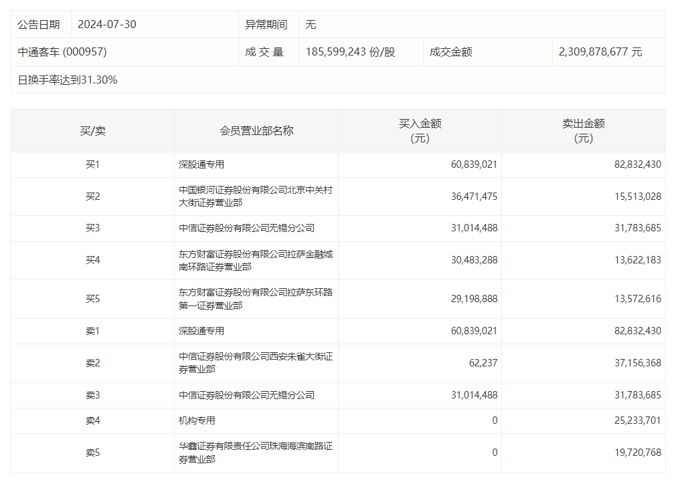The image size is (680, 484).
Task: Click the 异常期间 label
Action: tap(266, 24)
